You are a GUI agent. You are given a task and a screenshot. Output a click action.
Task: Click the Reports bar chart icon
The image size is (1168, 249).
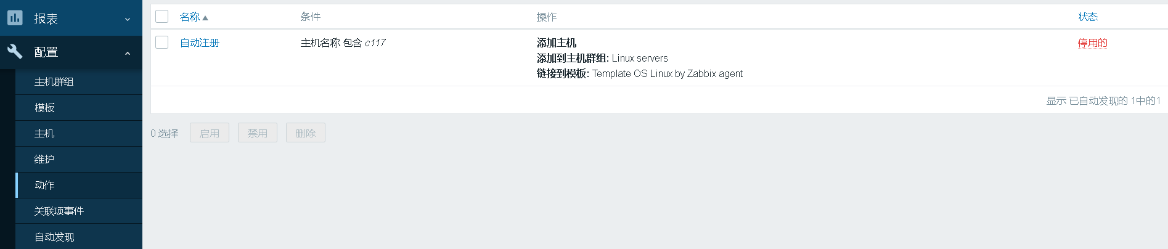click(x=15, y=17)
